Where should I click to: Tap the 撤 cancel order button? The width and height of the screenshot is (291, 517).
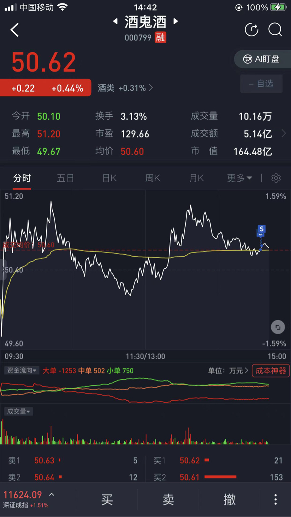[230, 500]
